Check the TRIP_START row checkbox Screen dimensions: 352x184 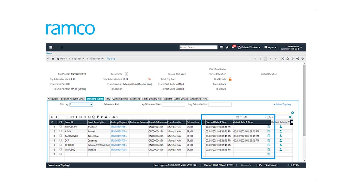tap(61, 127)
